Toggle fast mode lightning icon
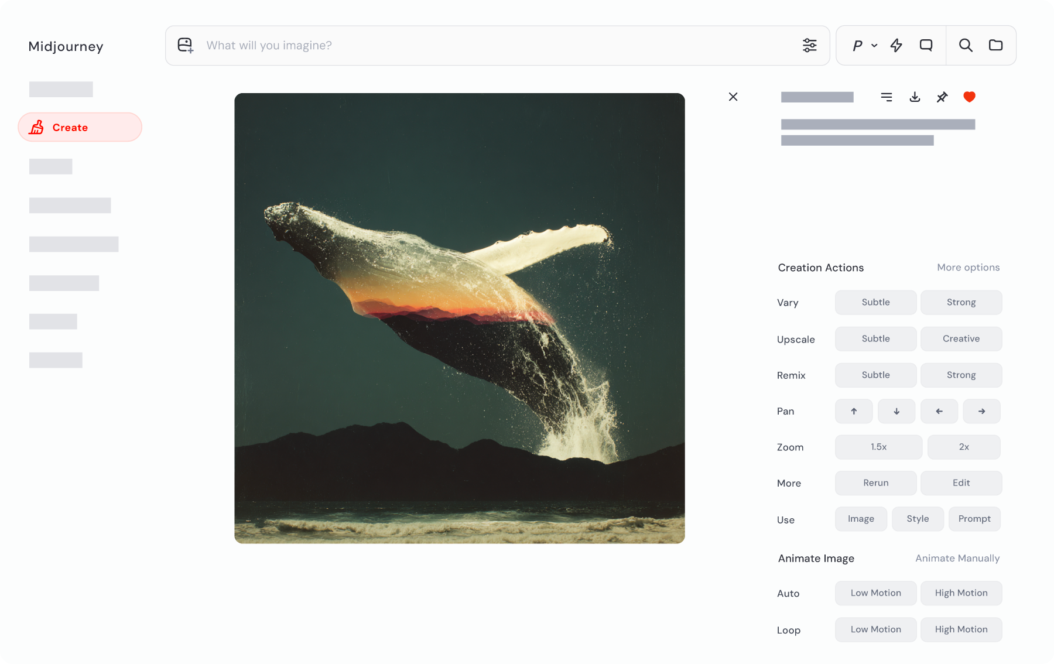 click(x=896, y=45)
